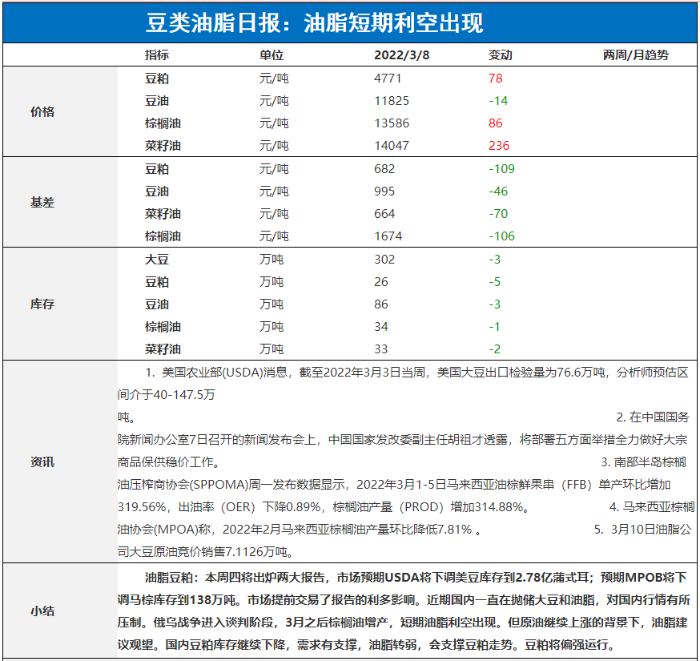Select the red change value 236
700x661 pixels.
tap(499, 146)
